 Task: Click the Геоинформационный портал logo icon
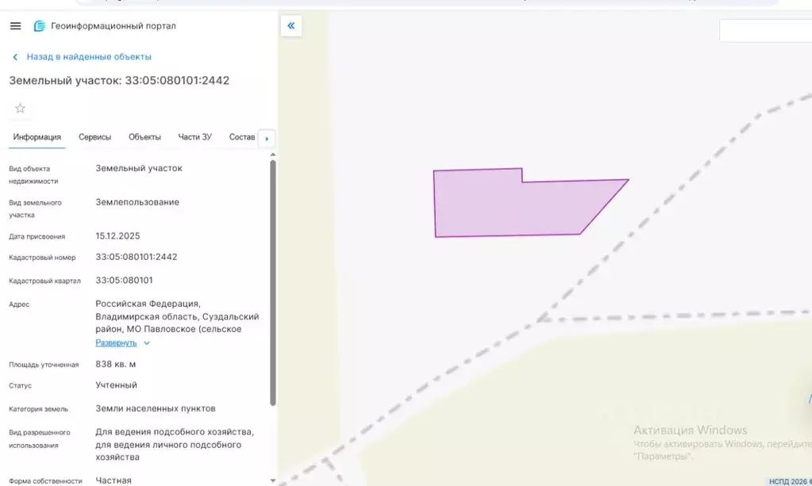tap(40, 26)
